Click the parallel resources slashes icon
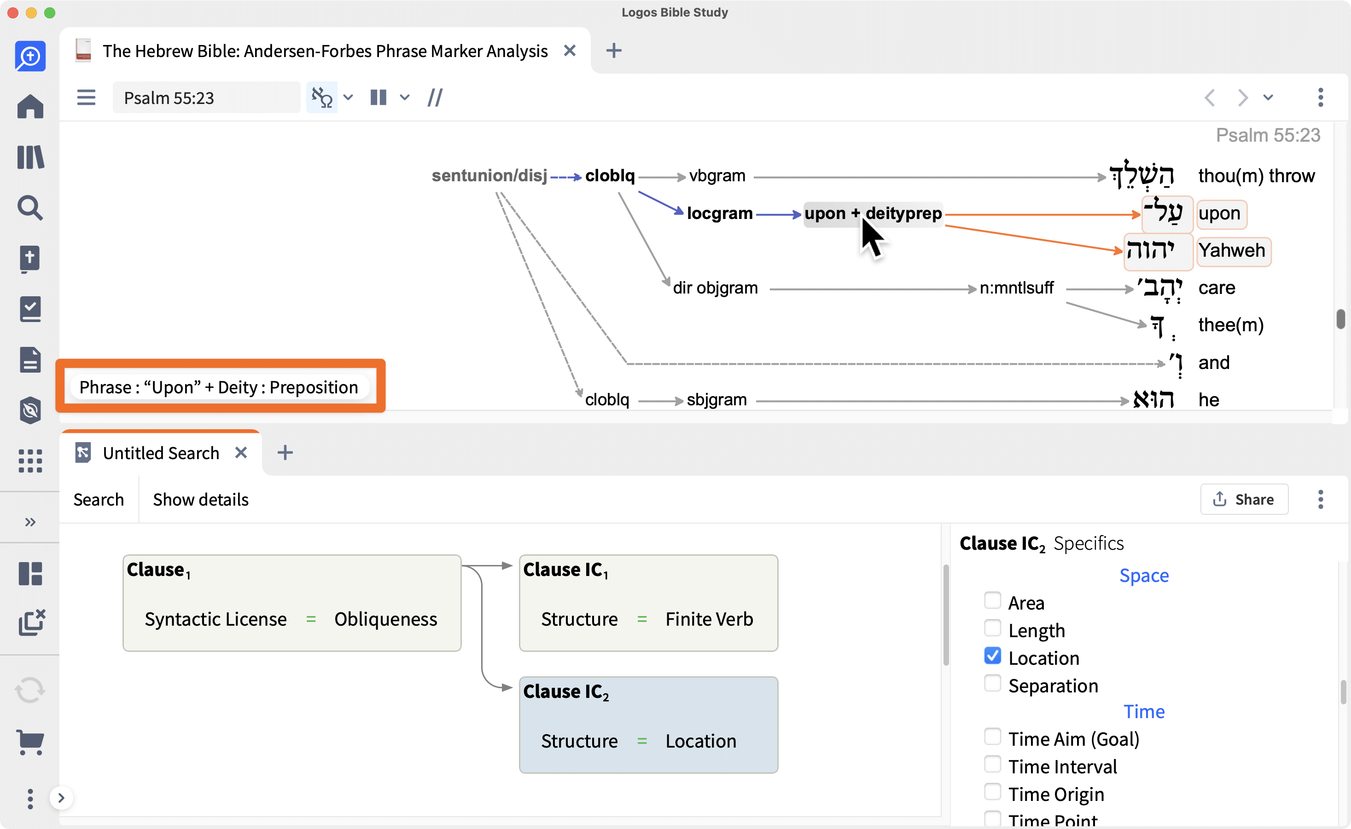1351x829 pixels. tap(435, 98)
